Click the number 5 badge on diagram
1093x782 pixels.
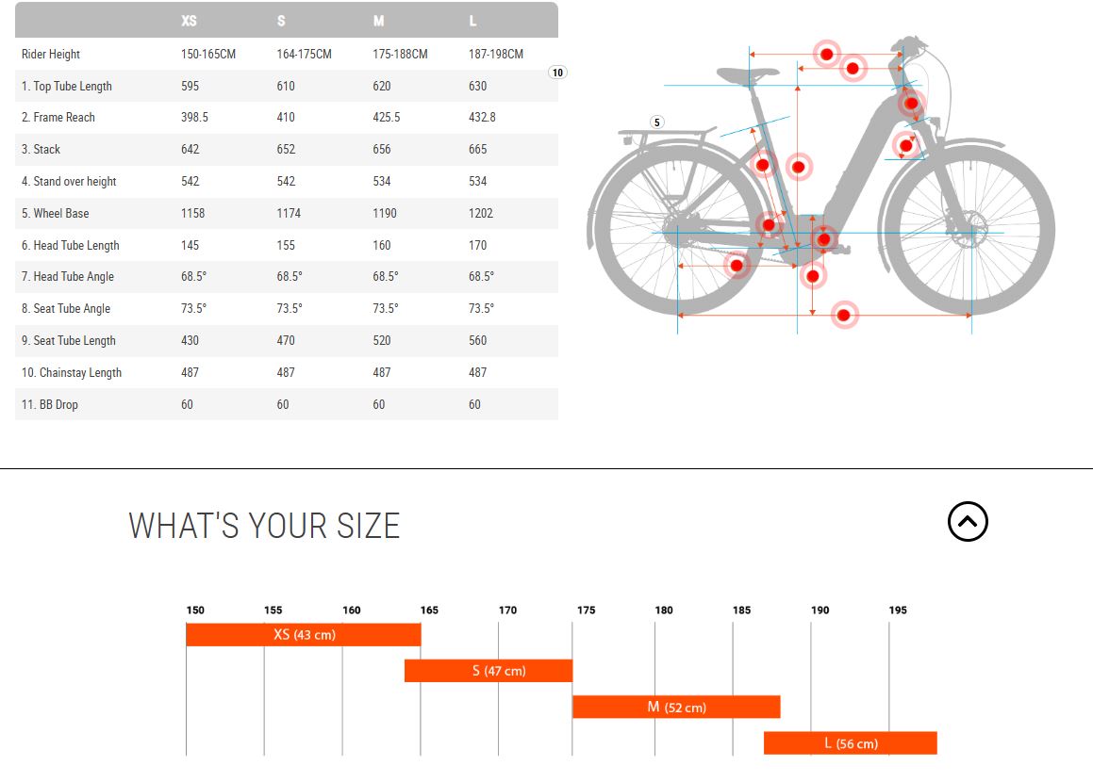coord(657,122)
